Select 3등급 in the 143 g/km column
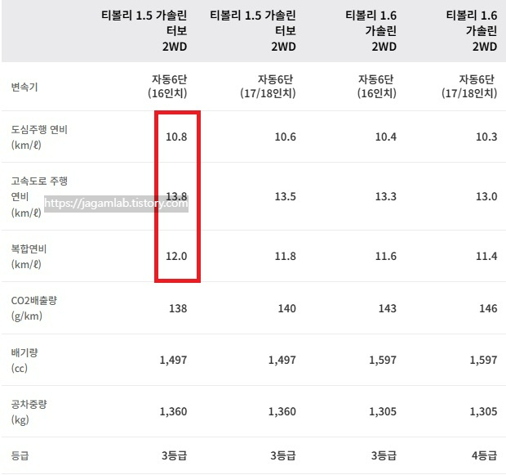Image resolution: width=506 pixels, height=475 pixels. [384, 456]
